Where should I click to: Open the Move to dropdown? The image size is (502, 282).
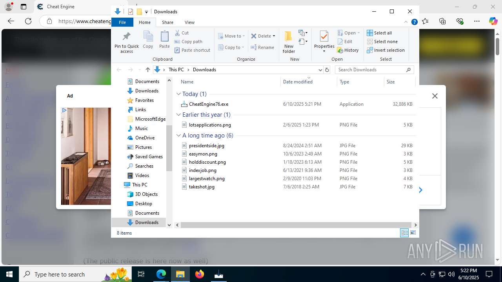click(231, 36)
